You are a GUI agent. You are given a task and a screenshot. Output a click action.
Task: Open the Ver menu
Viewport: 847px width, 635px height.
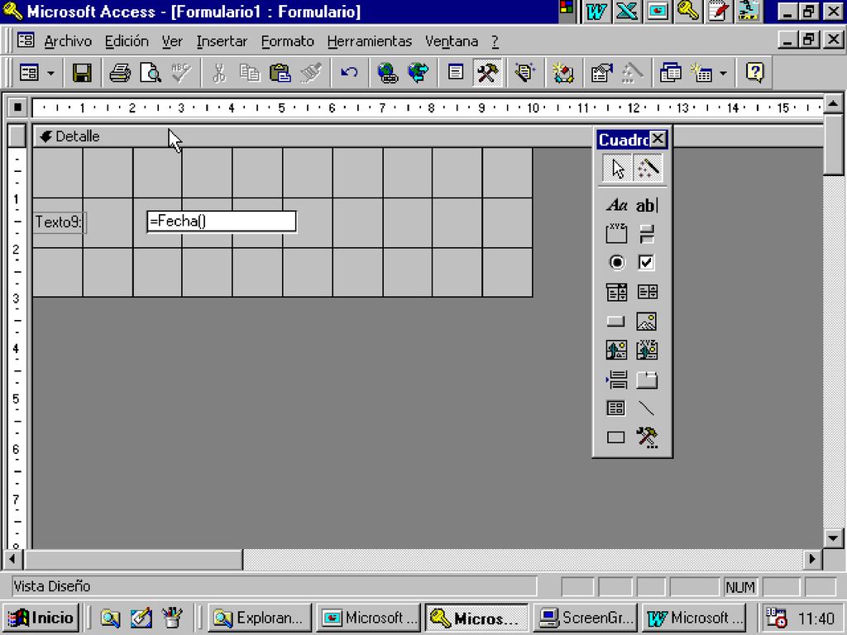(x=172, y=41)
